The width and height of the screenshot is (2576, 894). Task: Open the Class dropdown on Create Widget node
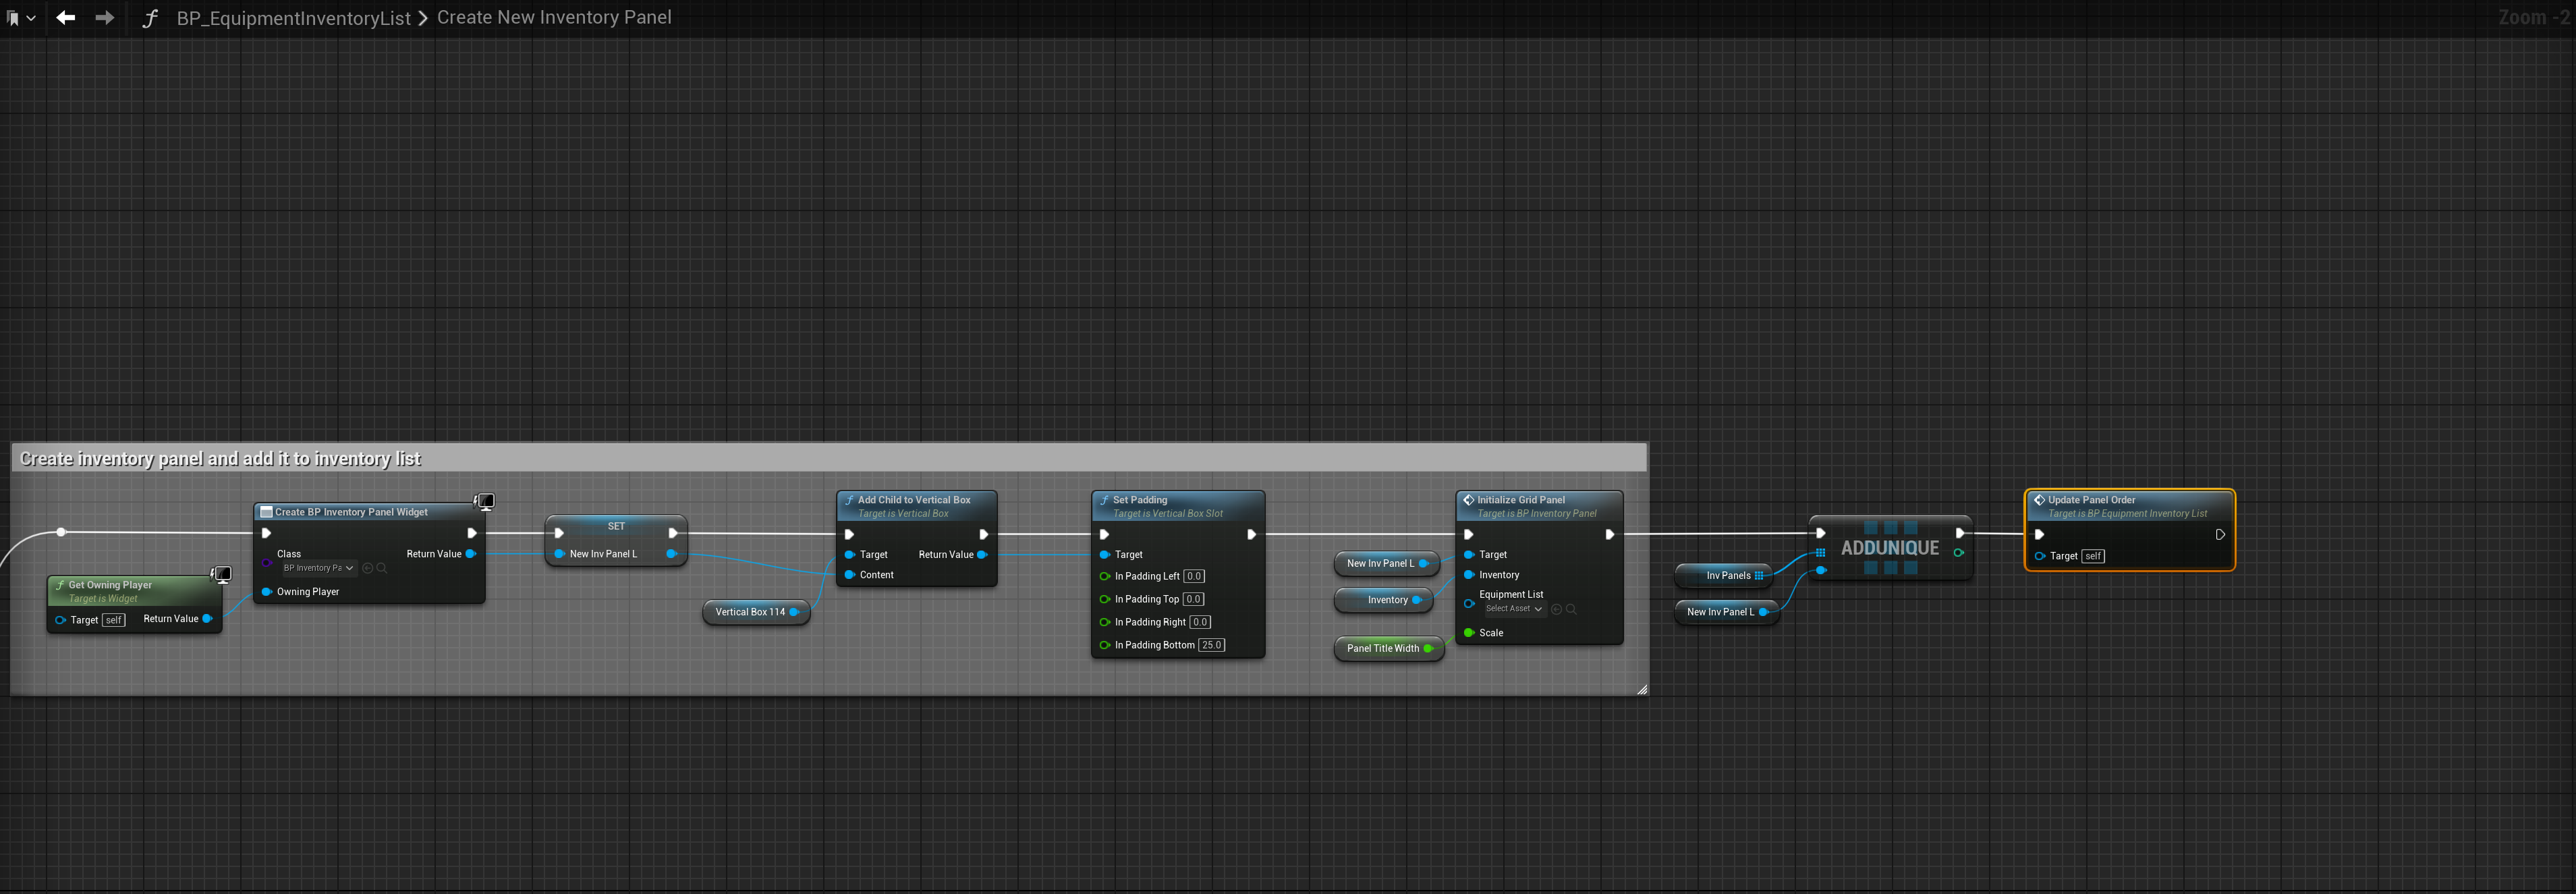(x=318, y=568)
